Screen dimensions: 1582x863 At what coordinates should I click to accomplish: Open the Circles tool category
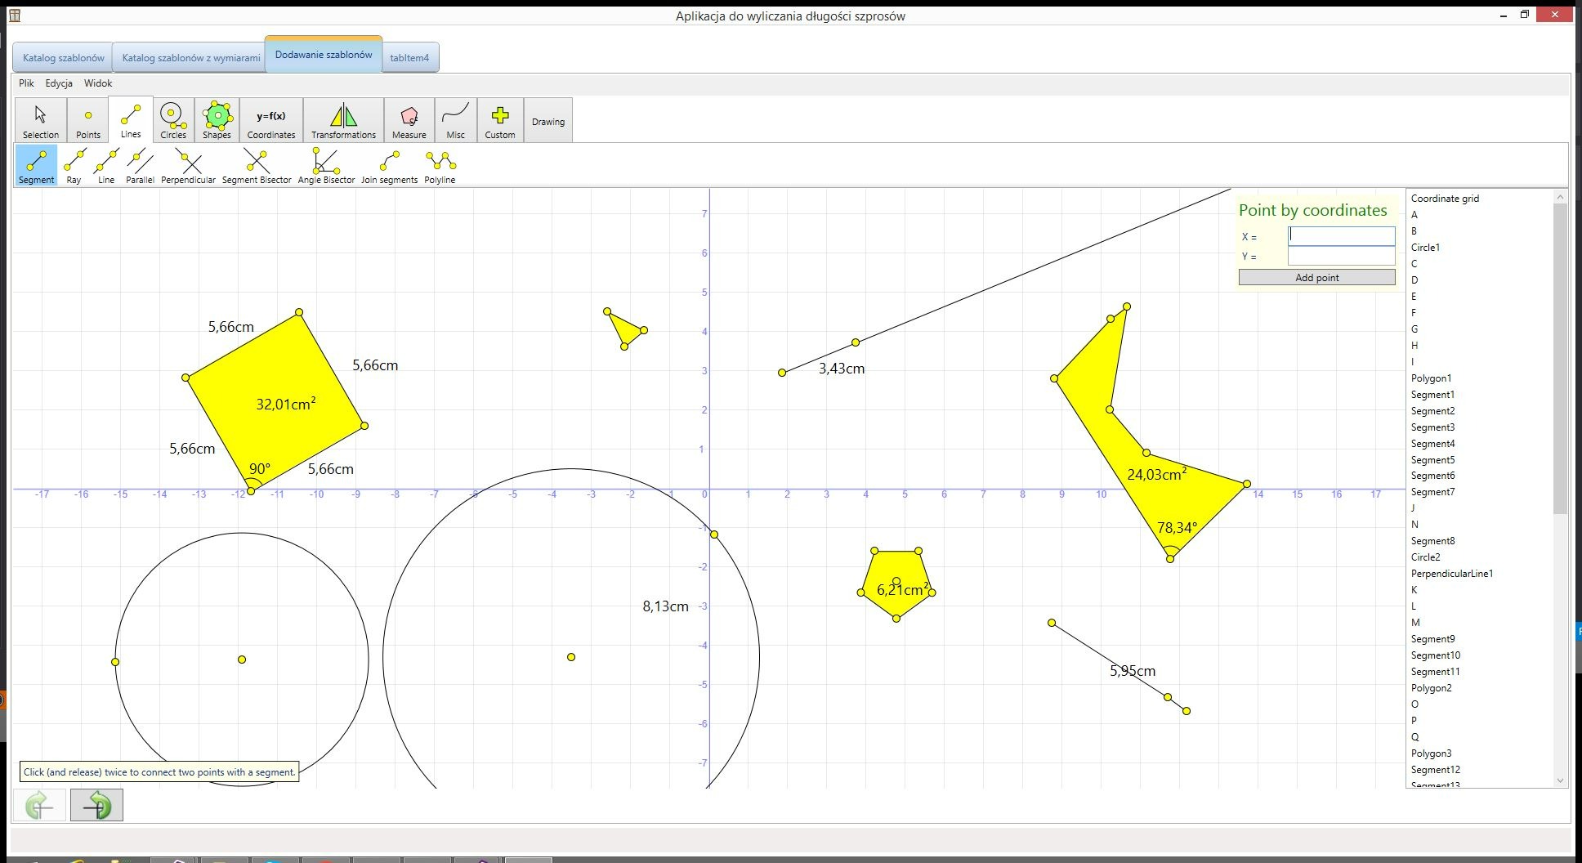pos(172,120)
